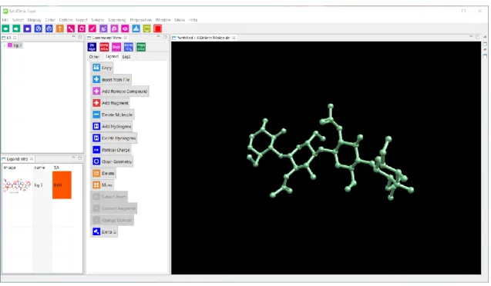The image size is (491, 286).
Task: Switch to the Other tab
Action: 94,57
